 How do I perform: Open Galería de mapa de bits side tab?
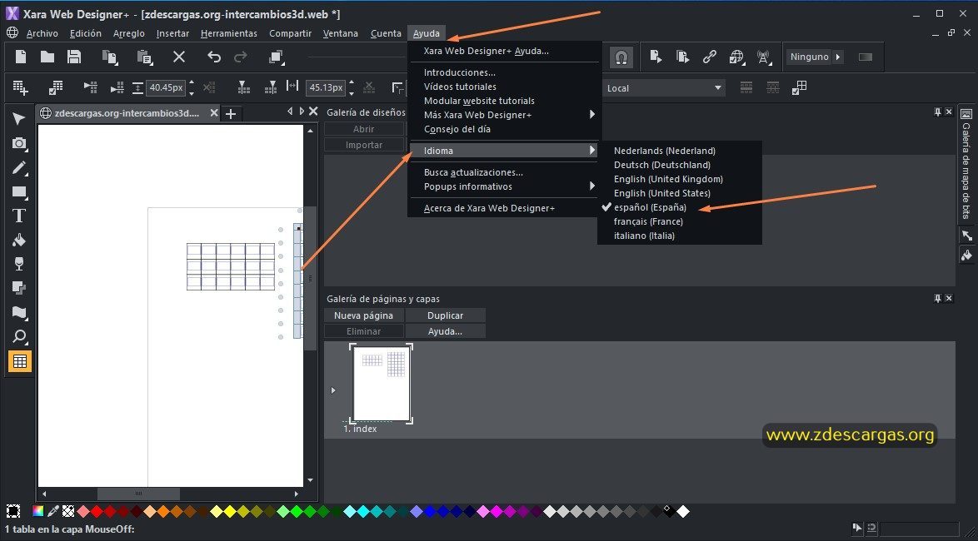966,163
